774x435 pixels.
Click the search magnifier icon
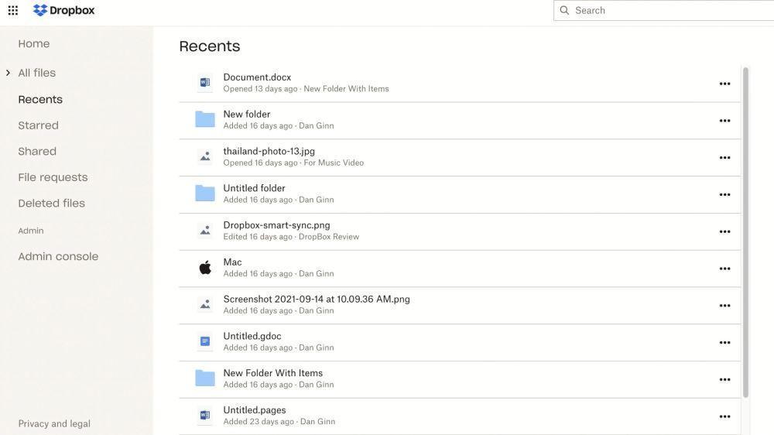click(x=564, y=10)
